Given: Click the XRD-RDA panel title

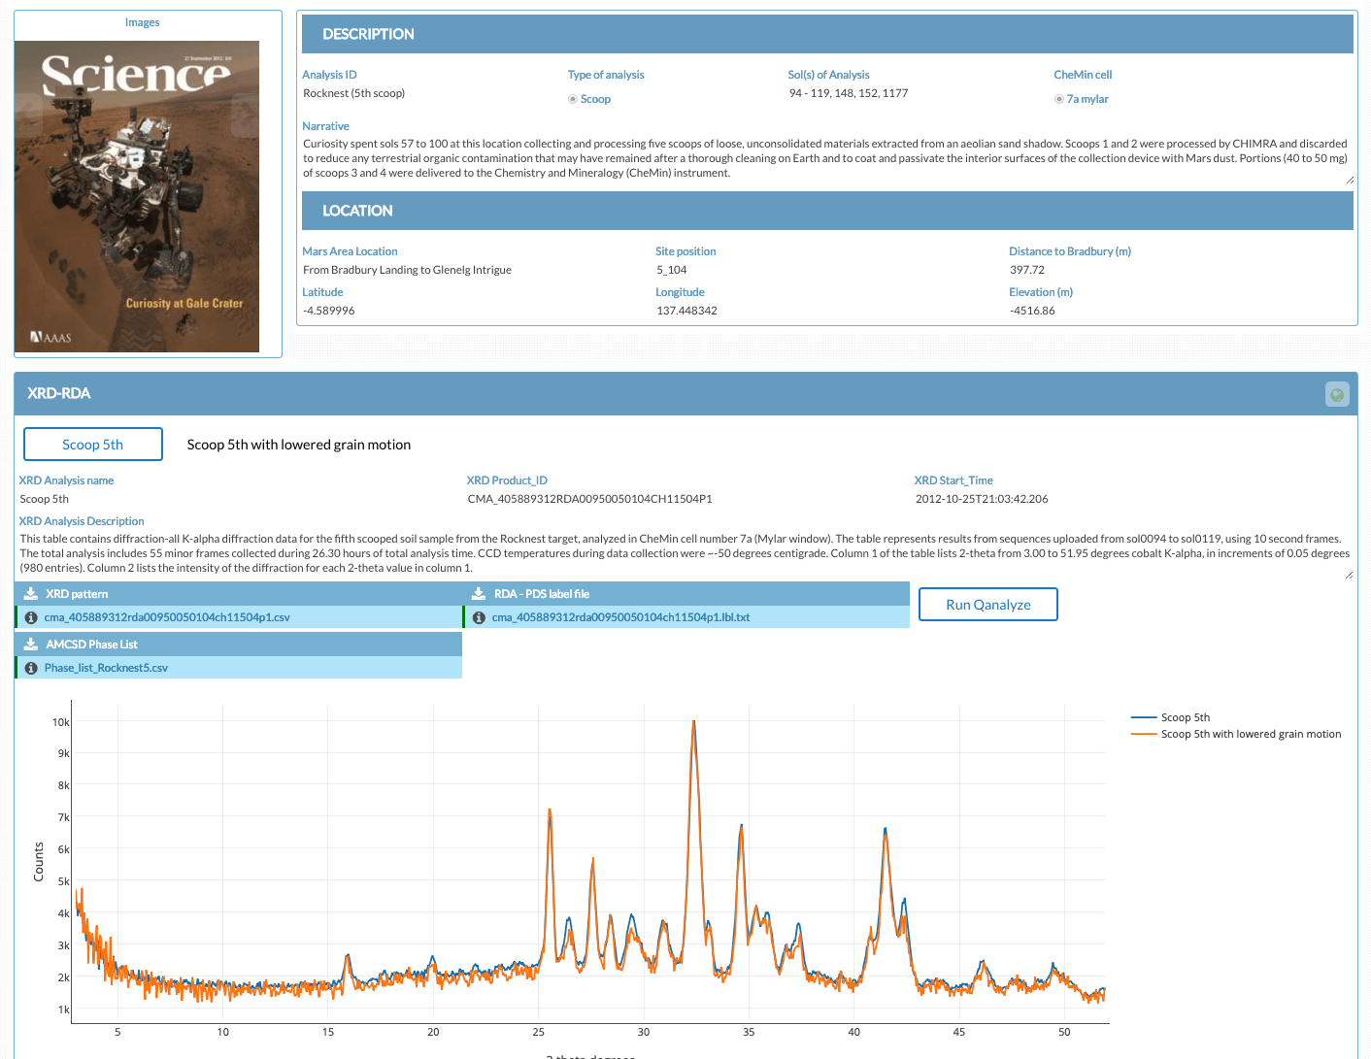Looking at the screenshot, I should [x=59, y=393].
